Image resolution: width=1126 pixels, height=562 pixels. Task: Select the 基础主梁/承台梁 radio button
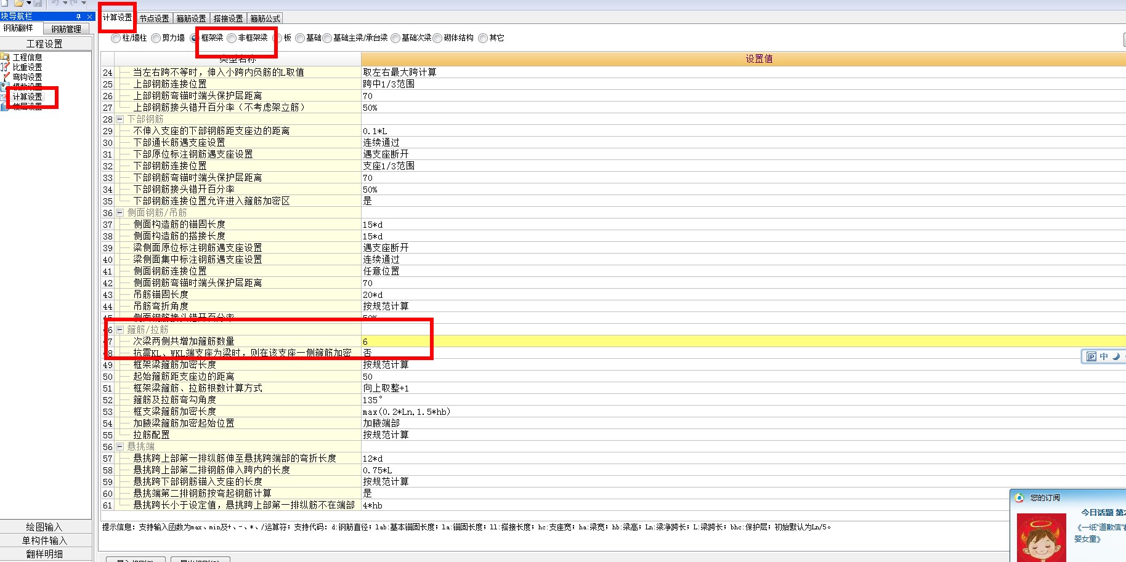point(327,38)
